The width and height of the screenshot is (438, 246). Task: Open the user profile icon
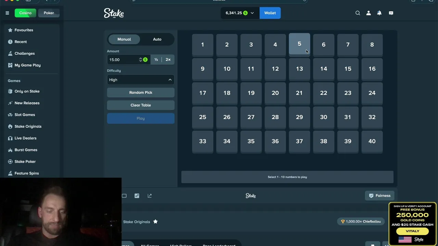point(369,13)
